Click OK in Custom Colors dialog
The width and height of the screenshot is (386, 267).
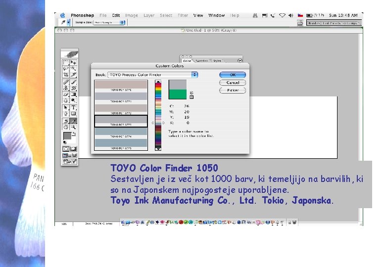click(x=233, y=75)
